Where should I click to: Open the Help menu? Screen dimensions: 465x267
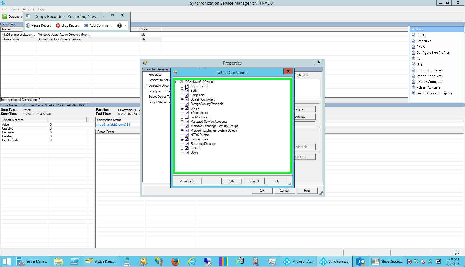41,9
